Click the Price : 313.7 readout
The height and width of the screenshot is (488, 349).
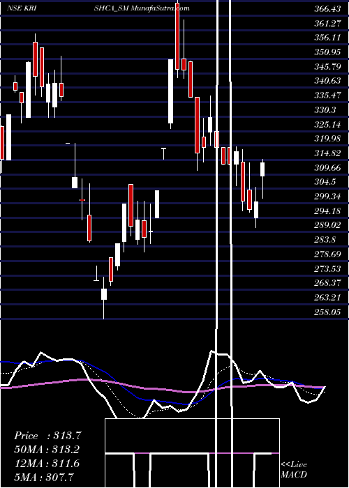(47, 436)
